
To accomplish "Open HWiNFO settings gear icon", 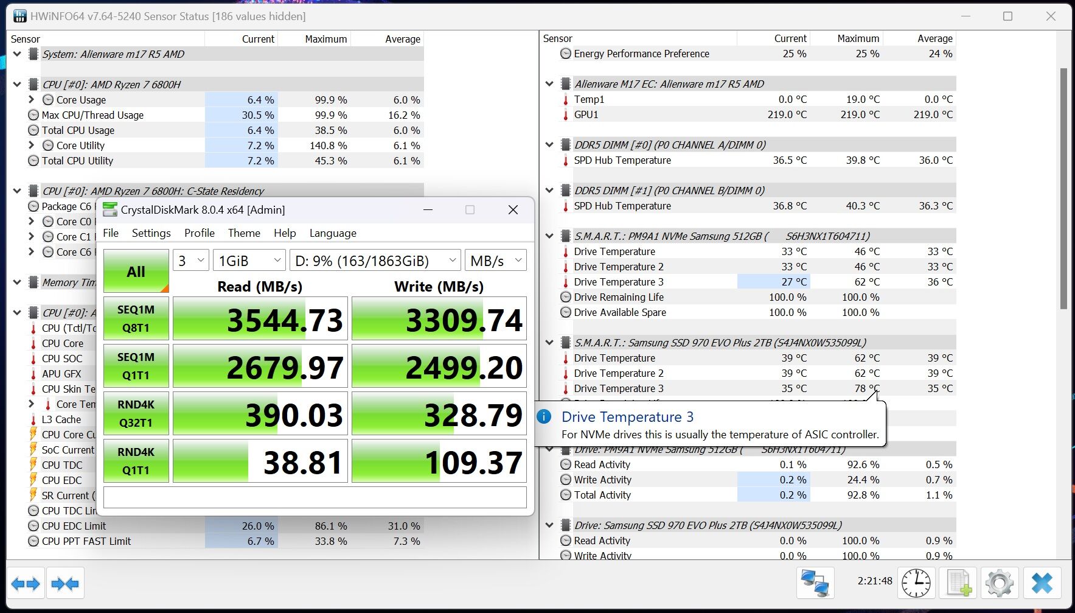I will 1000,583.
